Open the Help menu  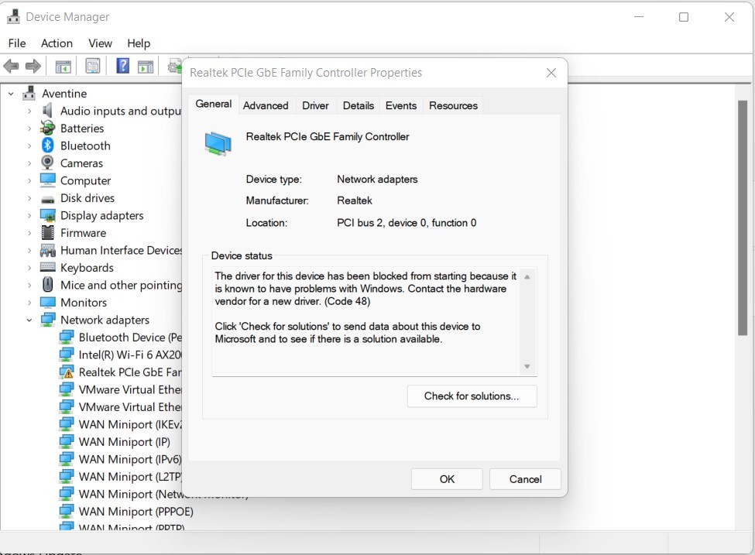pyautogui.click(x=139, y=43)
